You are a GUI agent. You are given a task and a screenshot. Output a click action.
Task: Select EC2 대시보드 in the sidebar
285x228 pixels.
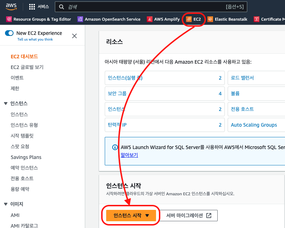[24, 57]
